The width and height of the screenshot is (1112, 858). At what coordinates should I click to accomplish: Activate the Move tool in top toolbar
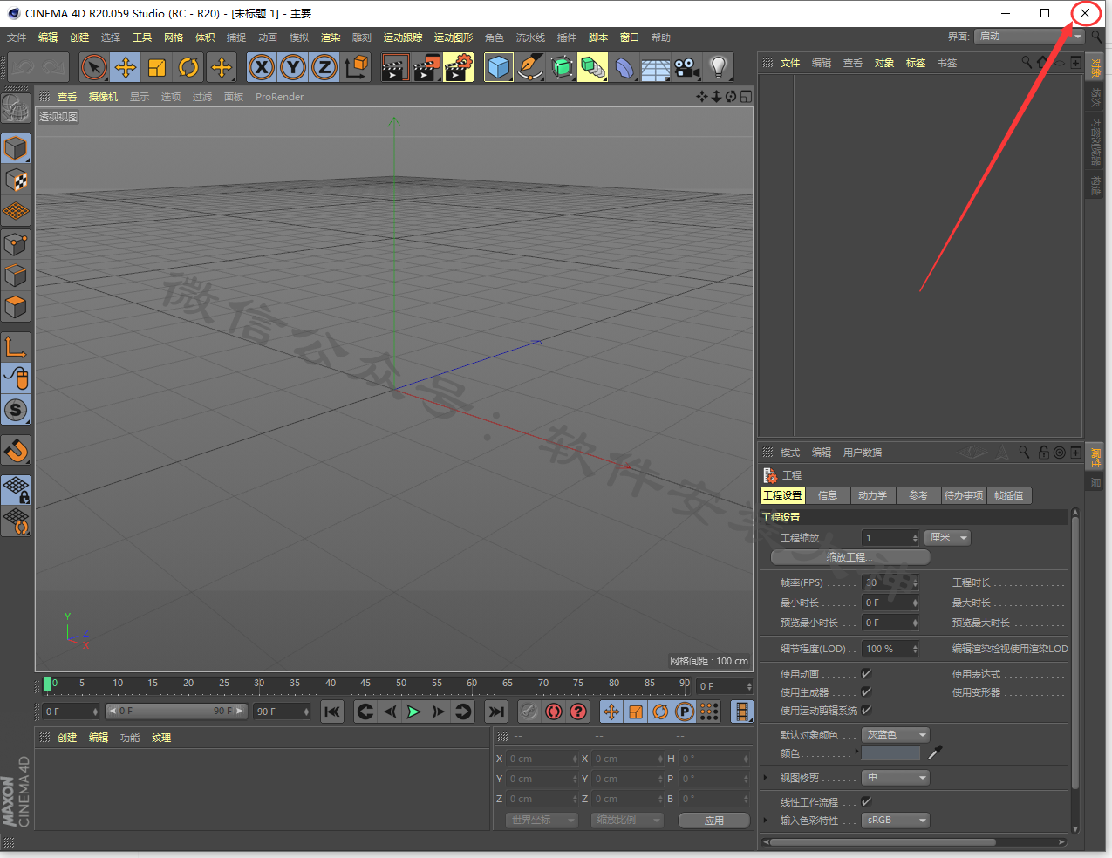126,67
